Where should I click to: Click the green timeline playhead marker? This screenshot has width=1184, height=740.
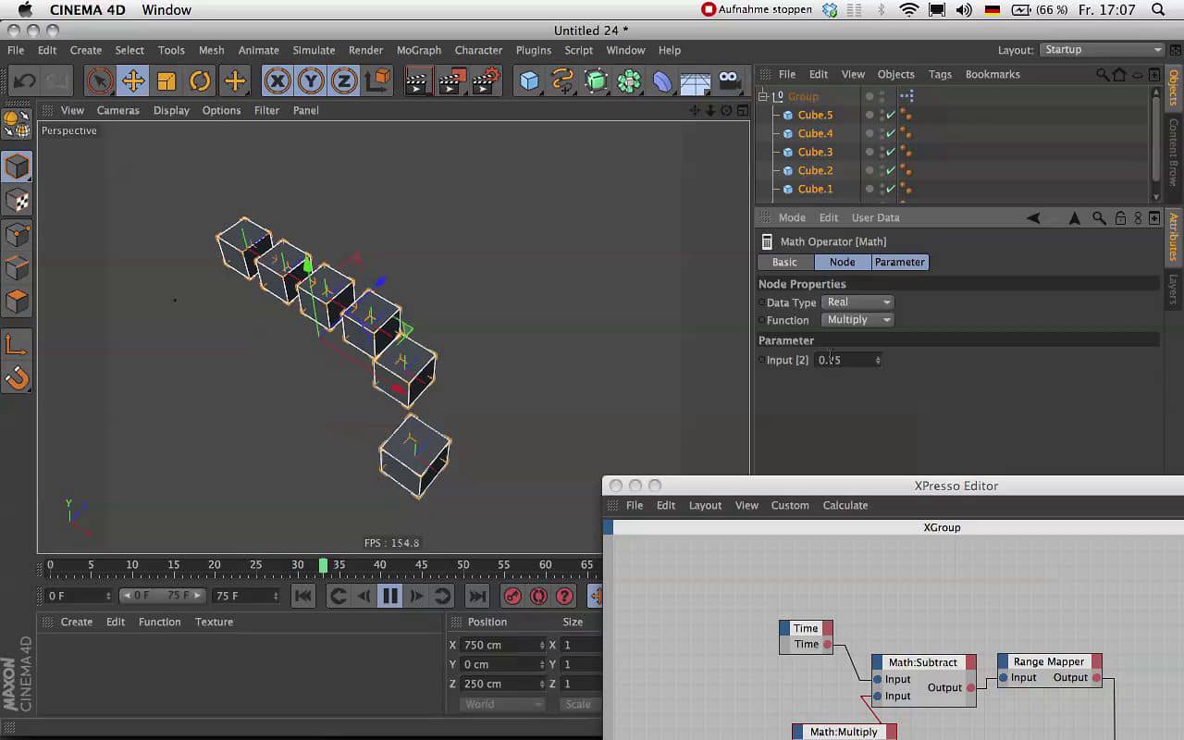click(x=323, y=564)
